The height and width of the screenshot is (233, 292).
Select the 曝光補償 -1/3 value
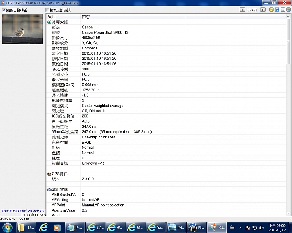85,95
